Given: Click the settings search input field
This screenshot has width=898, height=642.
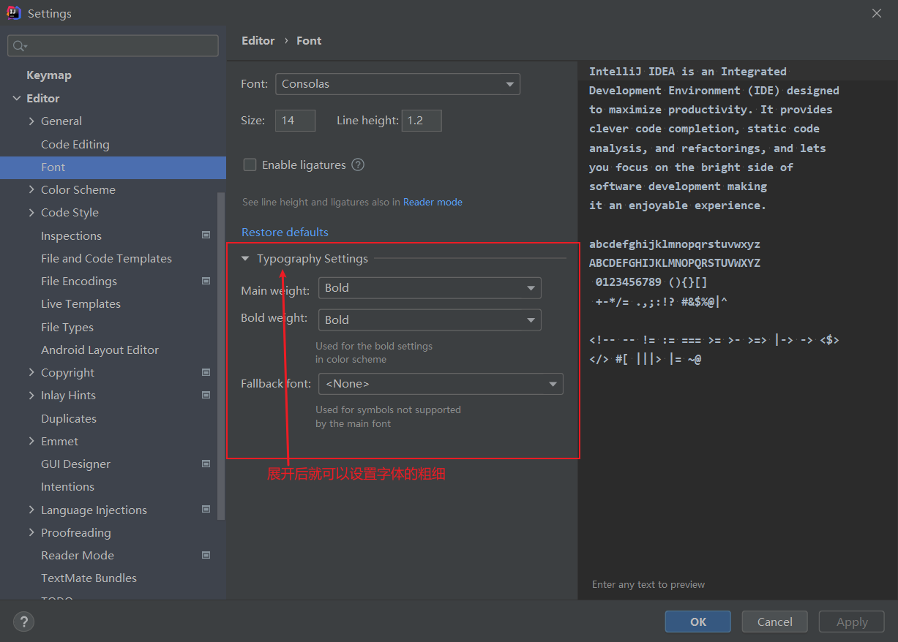Looking at the screenshot, I should [113, 46].
